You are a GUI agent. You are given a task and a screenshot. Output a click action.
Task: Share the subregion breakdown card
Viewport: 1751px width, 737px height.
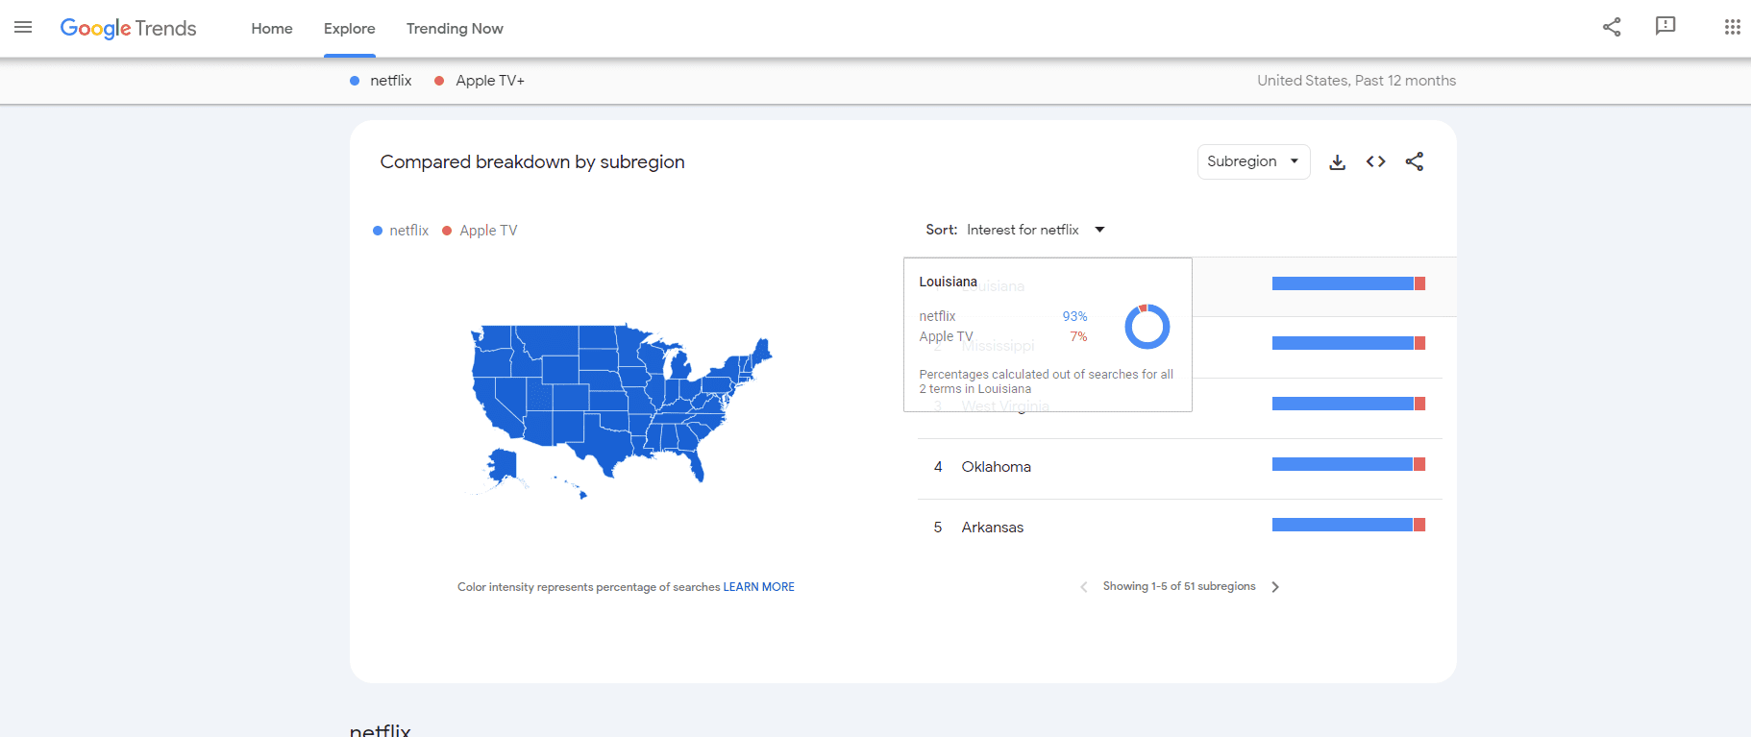coord(1414,161)
